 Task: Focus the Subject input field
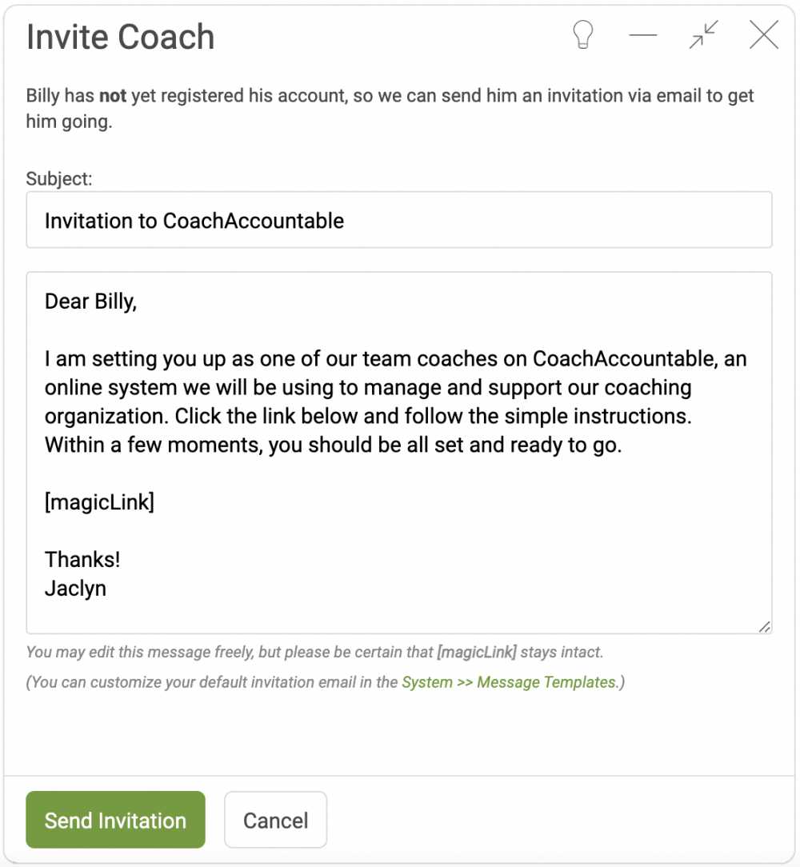[x=399, y=220]
